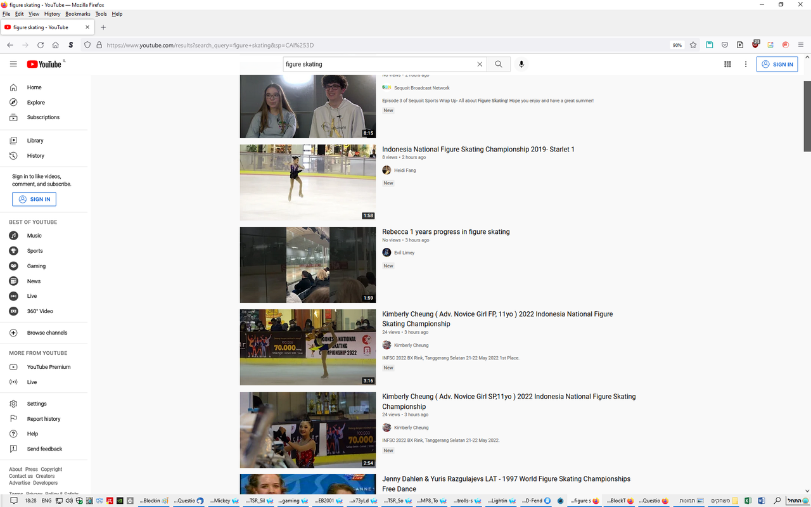
Task: Go back to the previous page
Action: 10,45
